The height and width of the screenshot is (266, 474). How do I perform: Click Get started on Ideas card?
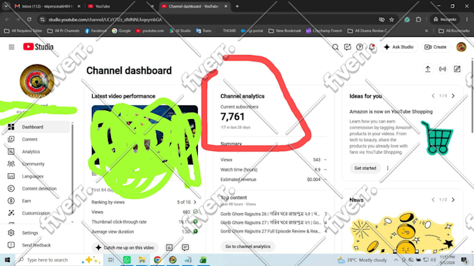point(365,169)
